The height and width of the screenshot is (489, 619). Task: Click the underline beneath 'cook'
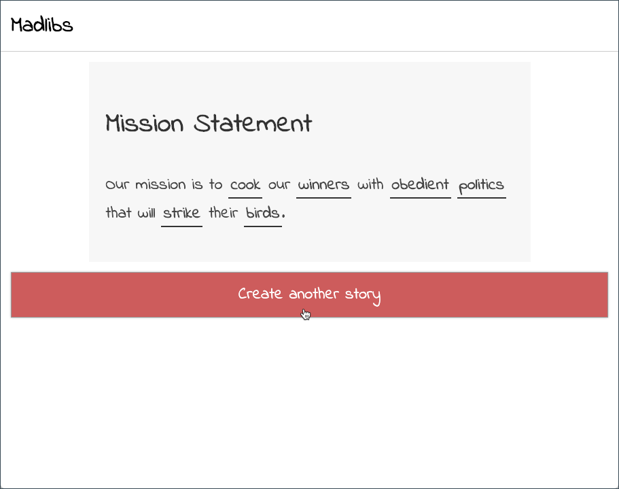245,196
